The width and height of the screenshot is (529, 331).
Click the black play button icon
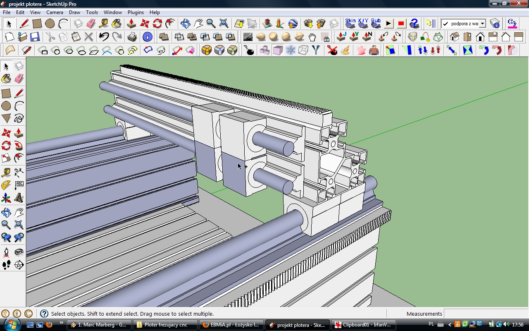388,24
